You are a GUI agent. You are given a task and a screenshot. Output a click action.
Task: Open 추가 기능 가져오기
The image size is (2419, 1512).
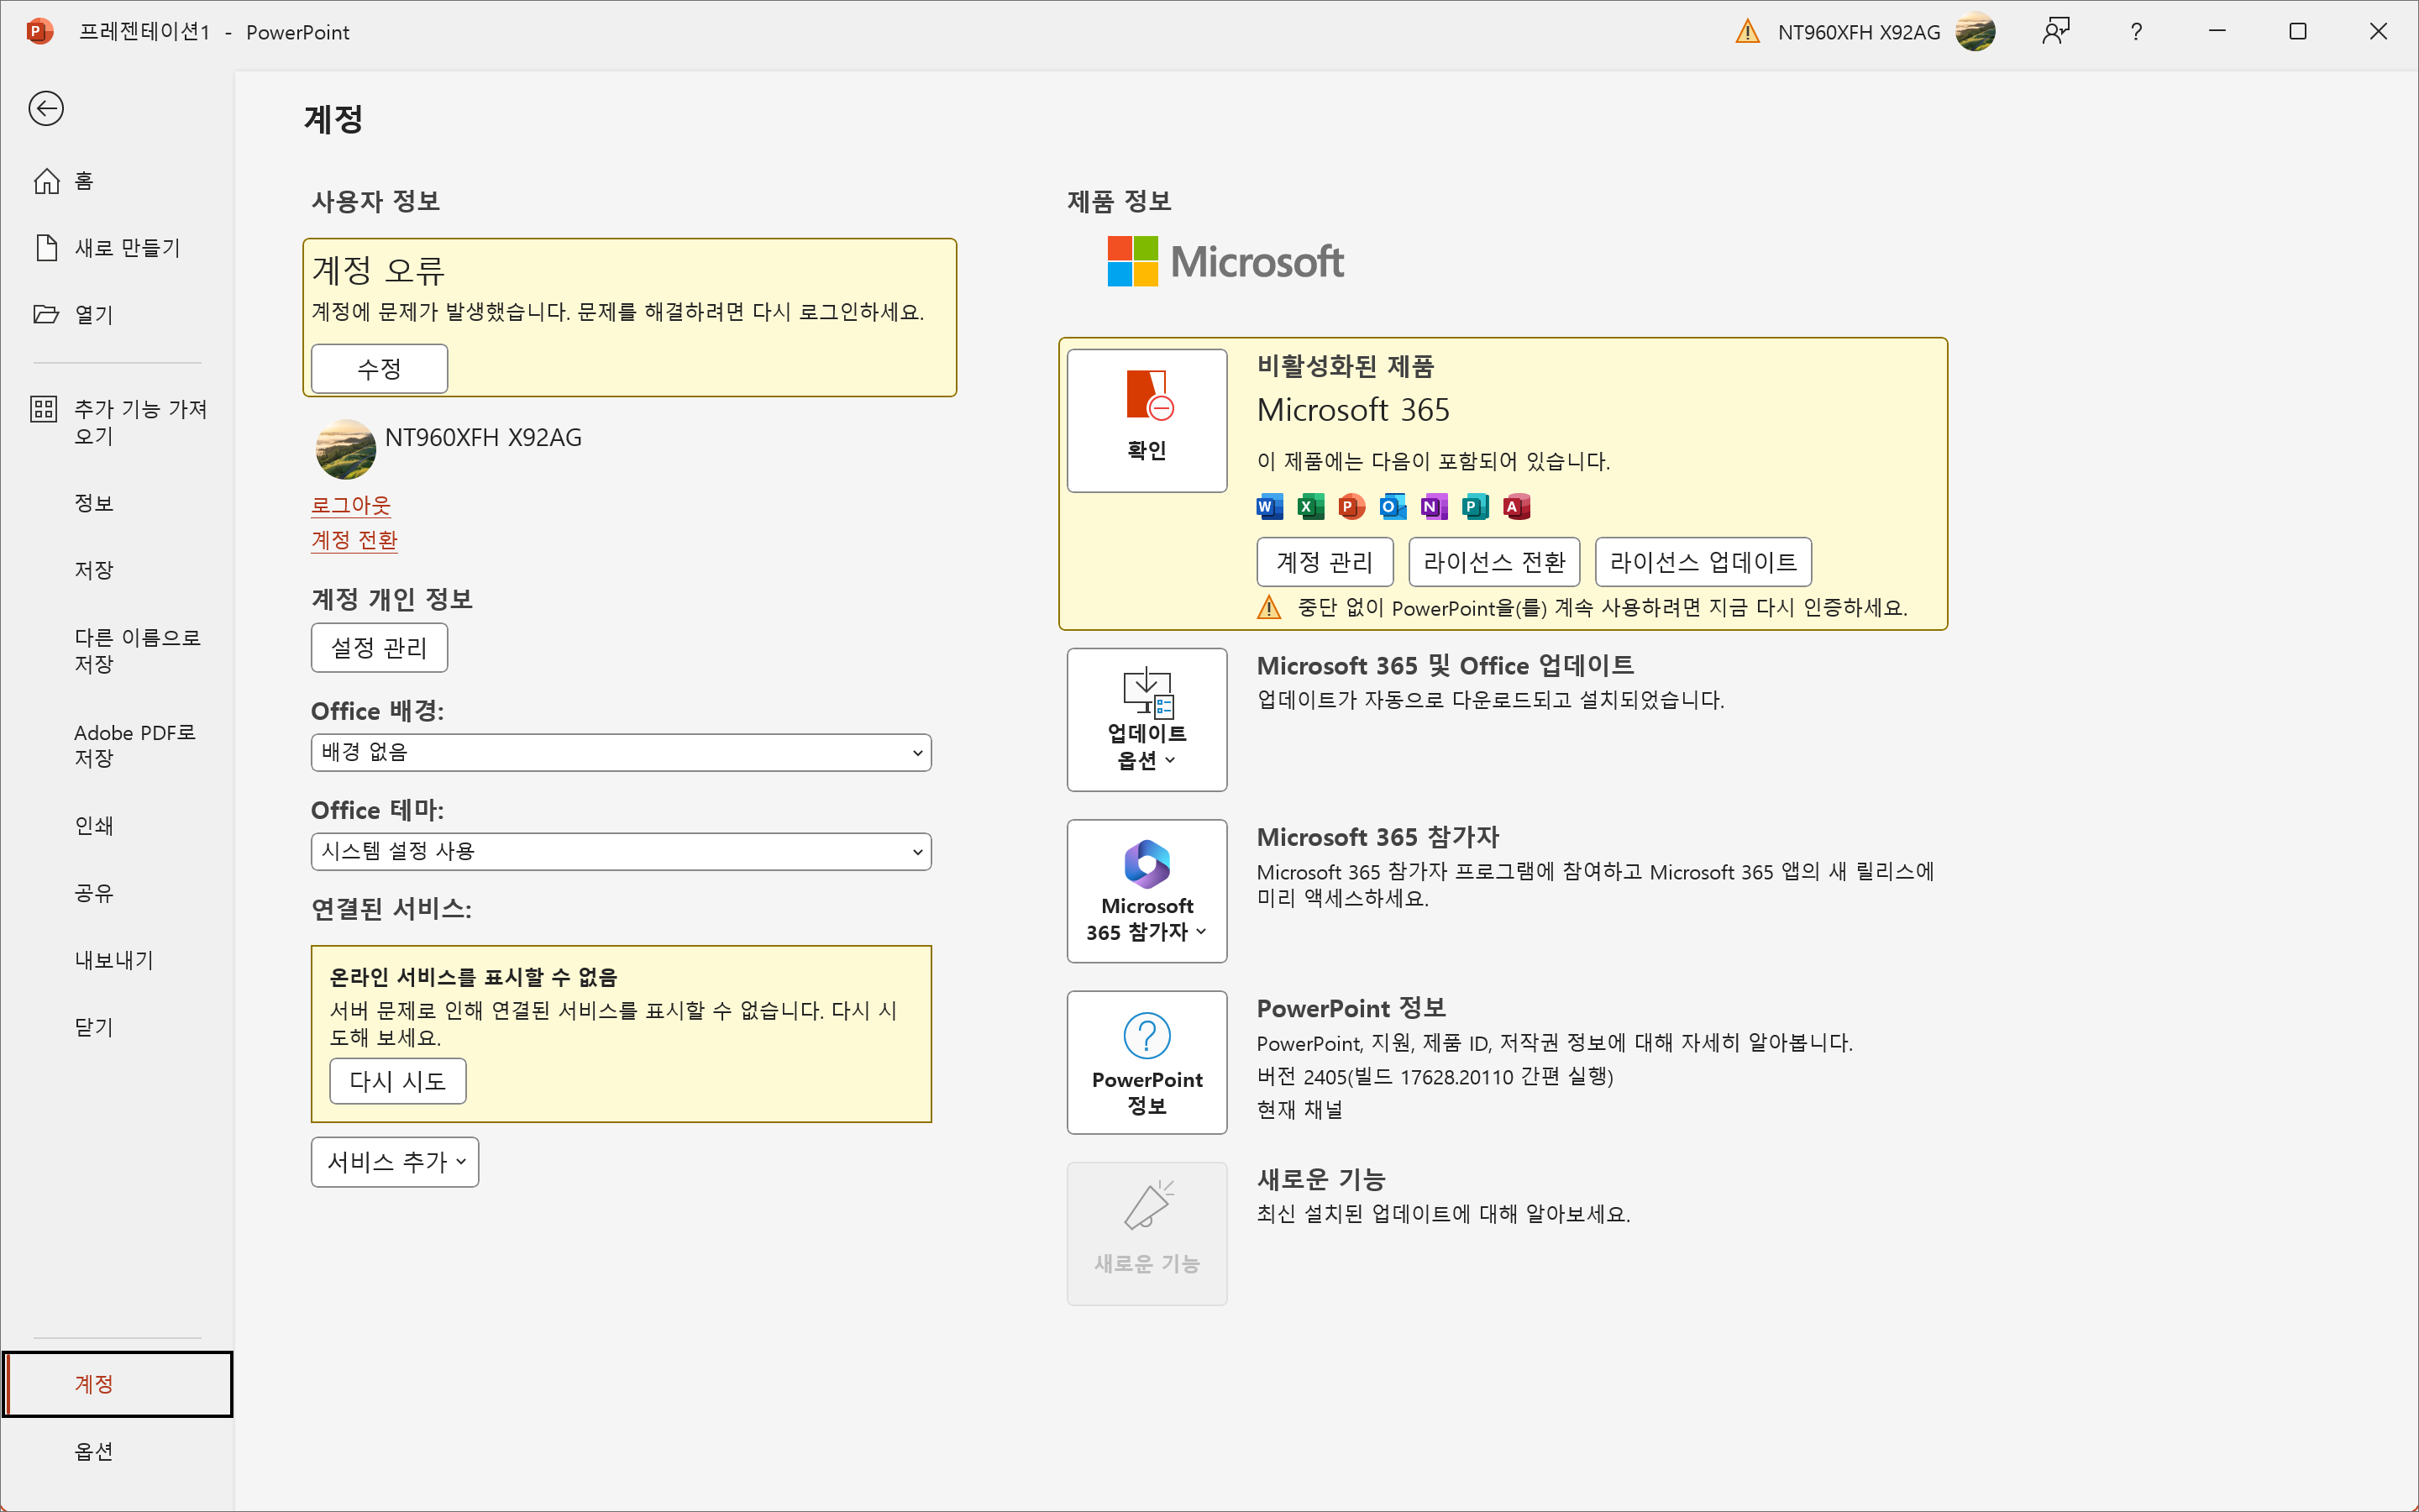(x=118, y=422)
